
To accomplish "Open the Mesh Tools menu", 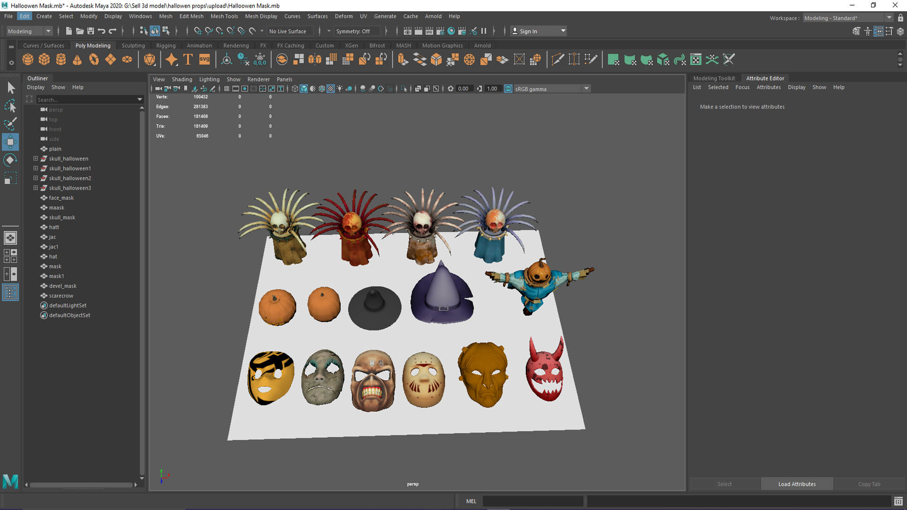I will point(224,16).
